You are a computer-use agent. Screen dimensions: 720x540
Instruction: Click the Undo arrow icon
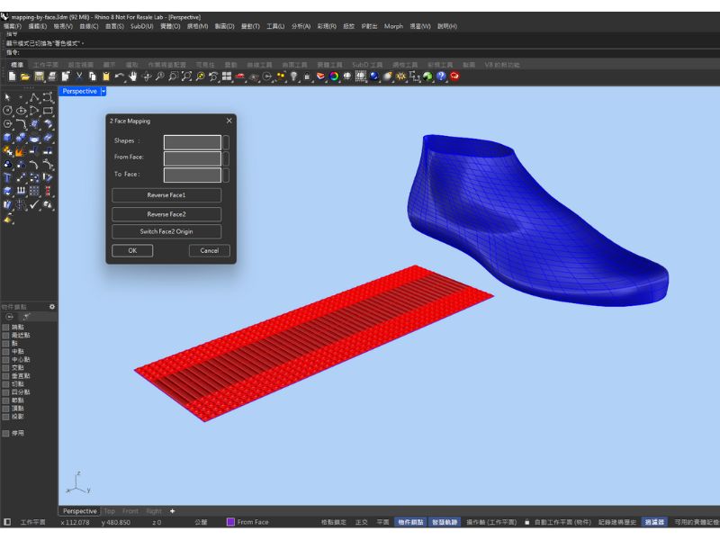(x=119, y=76)
